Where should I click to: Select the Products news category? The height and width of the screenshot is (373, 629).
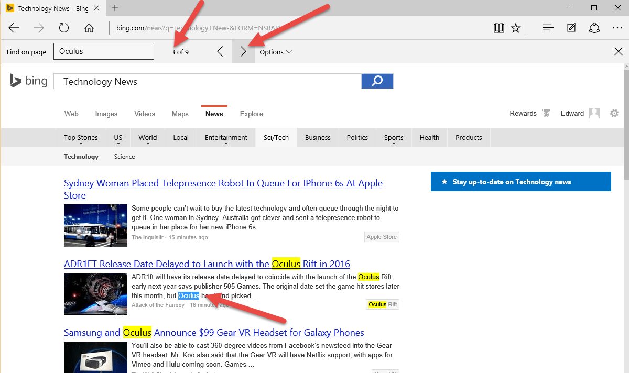point(469,137)
